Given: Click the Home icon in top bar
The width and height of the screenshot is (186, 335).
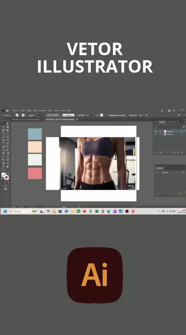Looking at the screenshot, I should [7, 111].
